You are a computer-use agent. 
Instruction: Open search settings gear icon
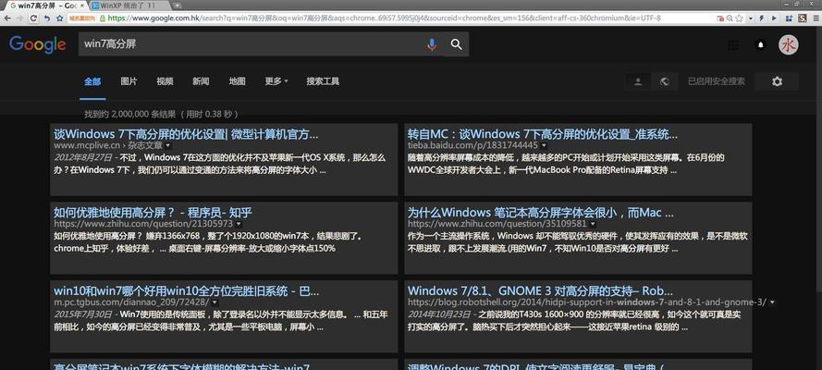[x=777, y=81]
